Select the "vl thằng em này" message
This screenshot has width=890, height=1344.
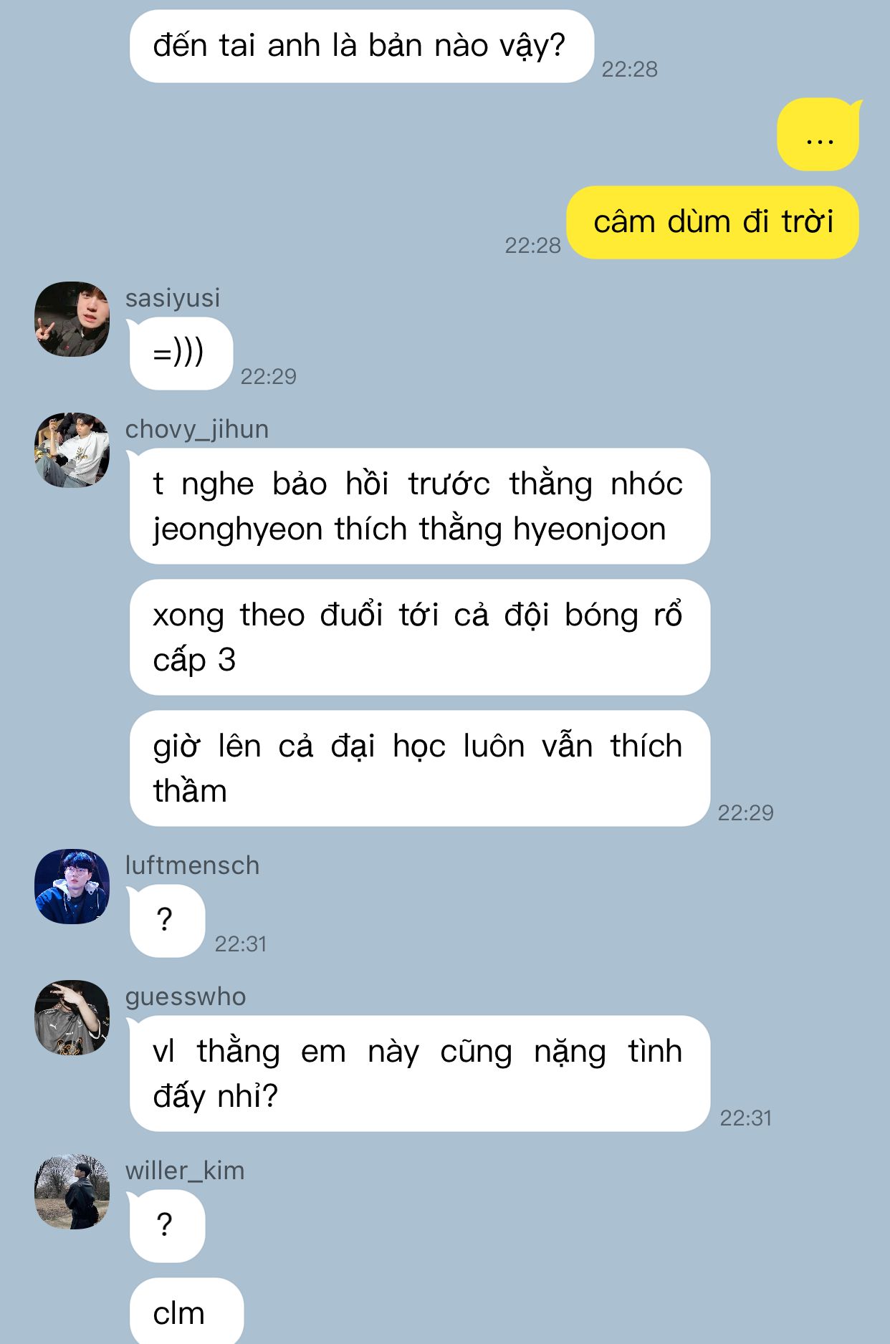tap(419, 1073)
